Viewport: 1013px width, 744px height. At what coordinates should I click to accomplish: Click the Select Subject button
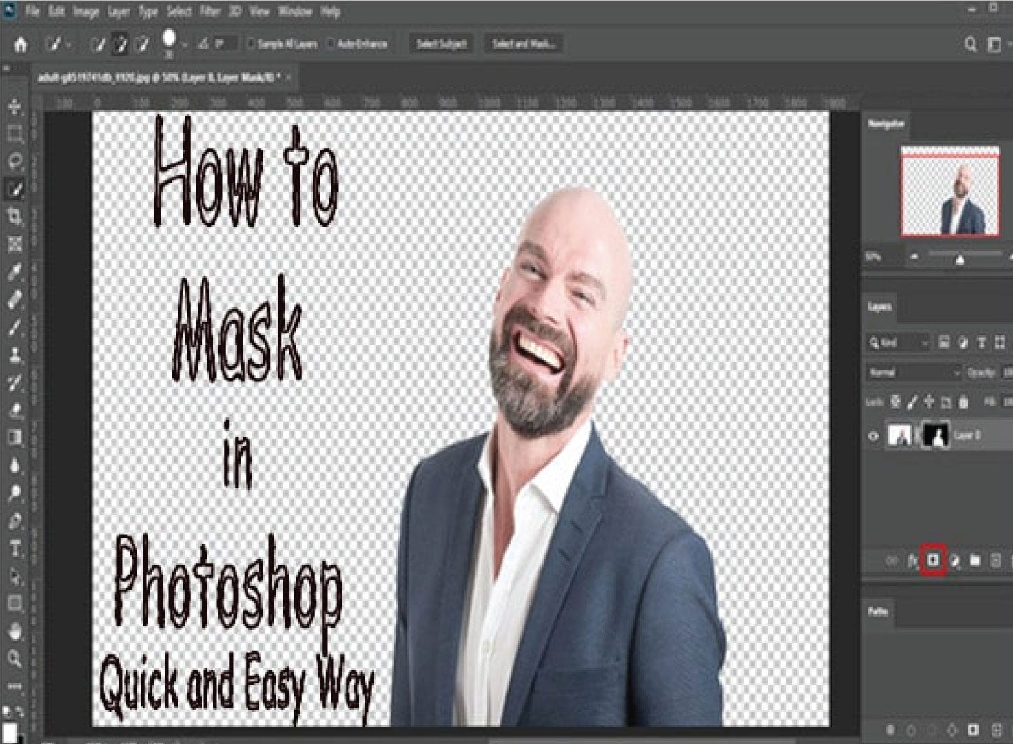(441, 44)
